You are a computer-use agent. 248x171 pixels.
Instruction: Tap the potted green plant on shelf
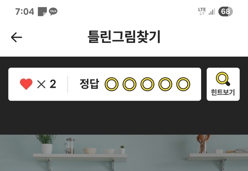[46, 144]
